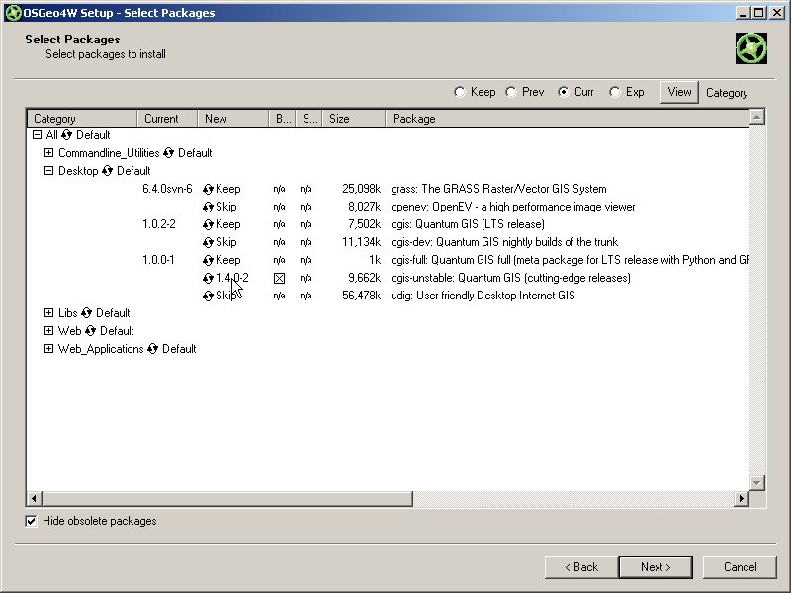Click the New column header
Image resolution: width=791 pixels, height=593 pixels.
tap(233, 119)
